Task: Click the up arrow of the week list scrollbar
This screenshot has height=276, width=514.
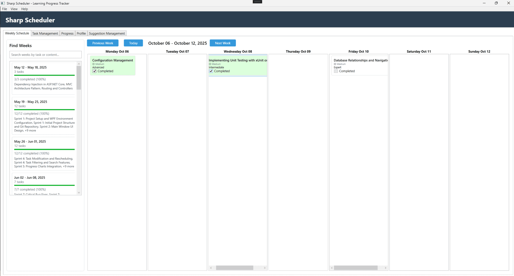Action: pos(79,63)
